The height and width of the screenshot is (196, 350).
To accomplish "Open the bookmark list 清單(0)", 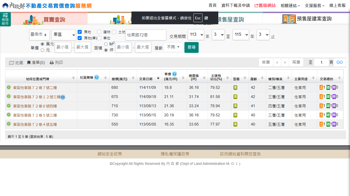I will 36,63.
